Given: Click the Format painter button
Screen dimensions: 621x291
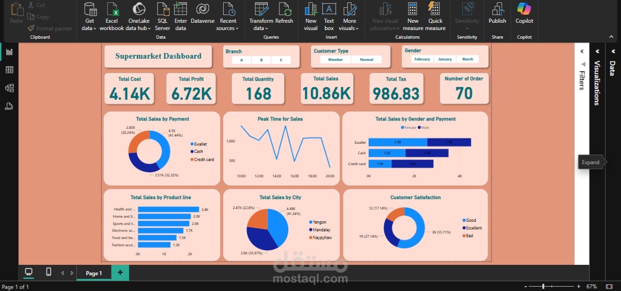Looking at the screenshot, I should pos(49,29).
